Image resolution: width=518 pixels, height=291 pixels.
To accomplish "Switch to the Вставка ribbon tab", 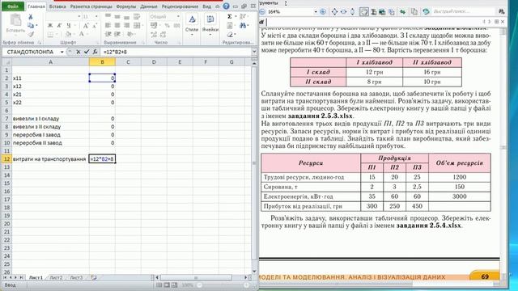I will [x=57, y=6].
